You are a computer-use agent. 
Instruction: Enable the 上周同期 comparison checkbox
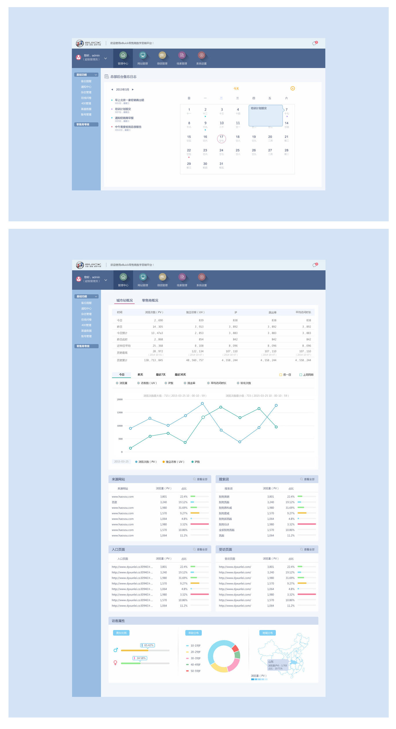301,375
